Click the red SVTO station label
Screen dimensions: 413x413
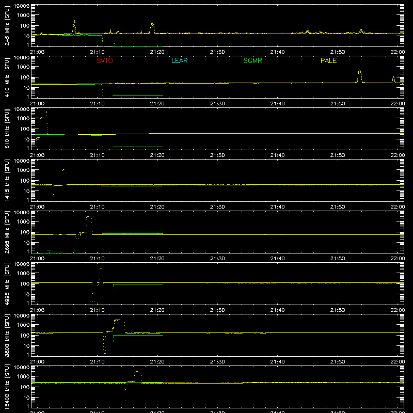pyautogui.click(x=105, y=60)
